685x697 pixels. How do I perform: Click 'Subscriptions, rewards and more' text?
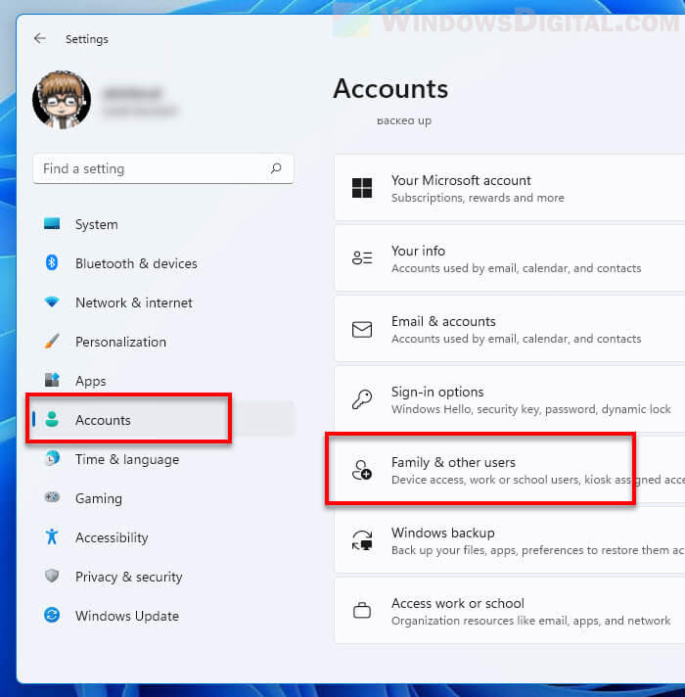(478, 198)
